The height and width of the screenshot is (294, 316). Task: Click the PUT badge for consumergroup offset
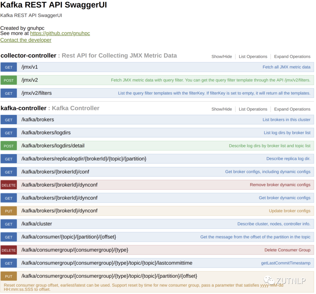(9, 276)
